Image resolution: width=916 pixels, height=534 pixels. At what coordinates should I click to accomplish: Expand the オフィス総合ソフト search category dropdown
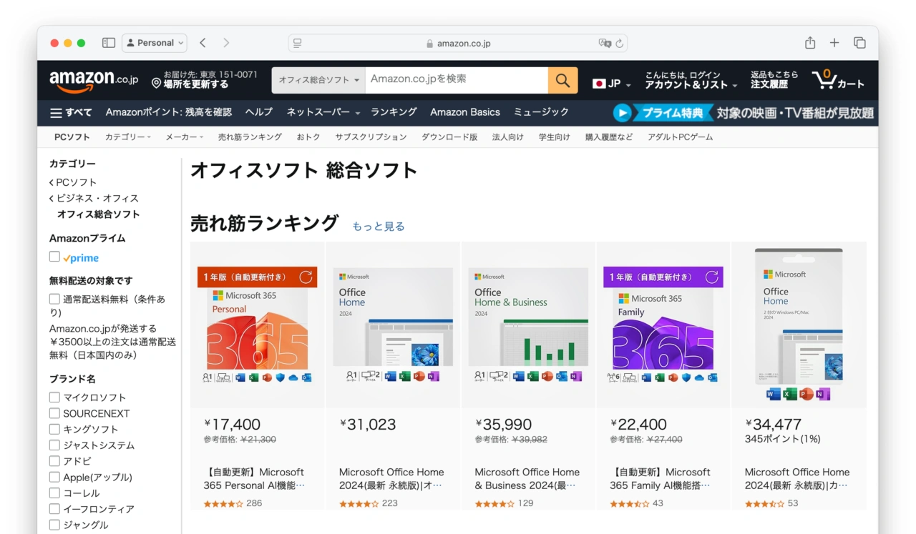point(318,80)
